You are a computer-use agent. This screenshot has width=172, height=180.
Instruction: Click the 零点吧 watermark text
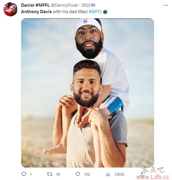click(153, 170)
